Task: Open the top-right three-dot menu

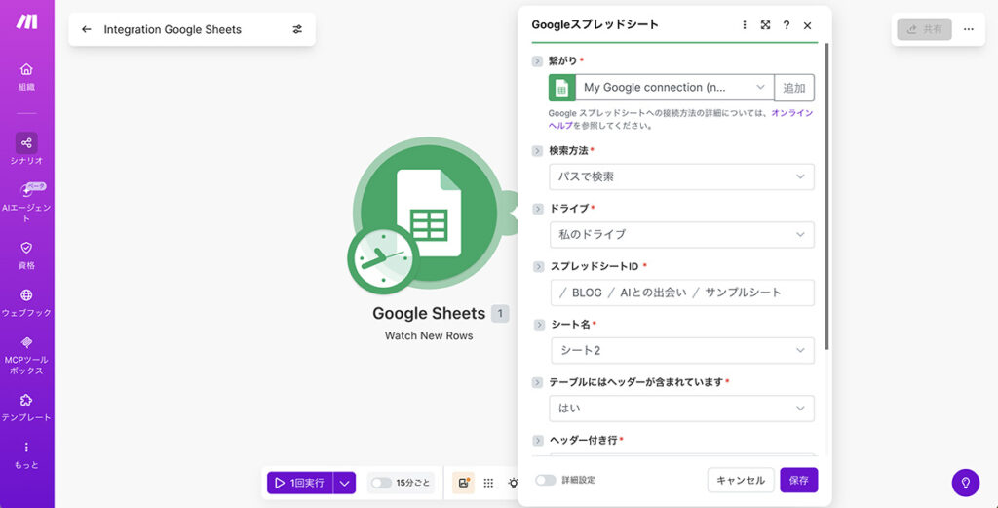Action: pyautogui.click(x=969, y=29)
